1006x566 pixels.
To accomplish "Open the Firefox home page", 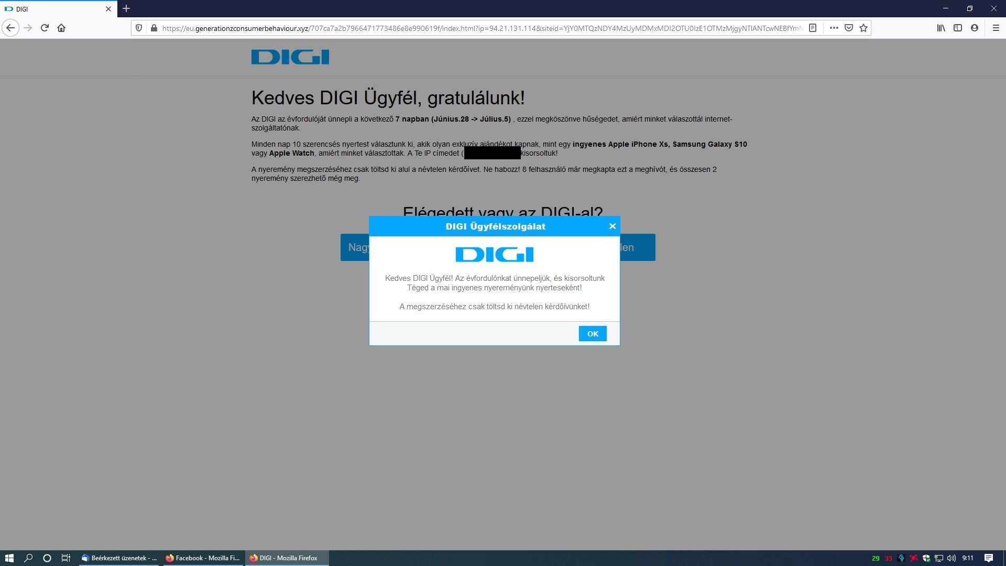I will (x=61, y=28).
